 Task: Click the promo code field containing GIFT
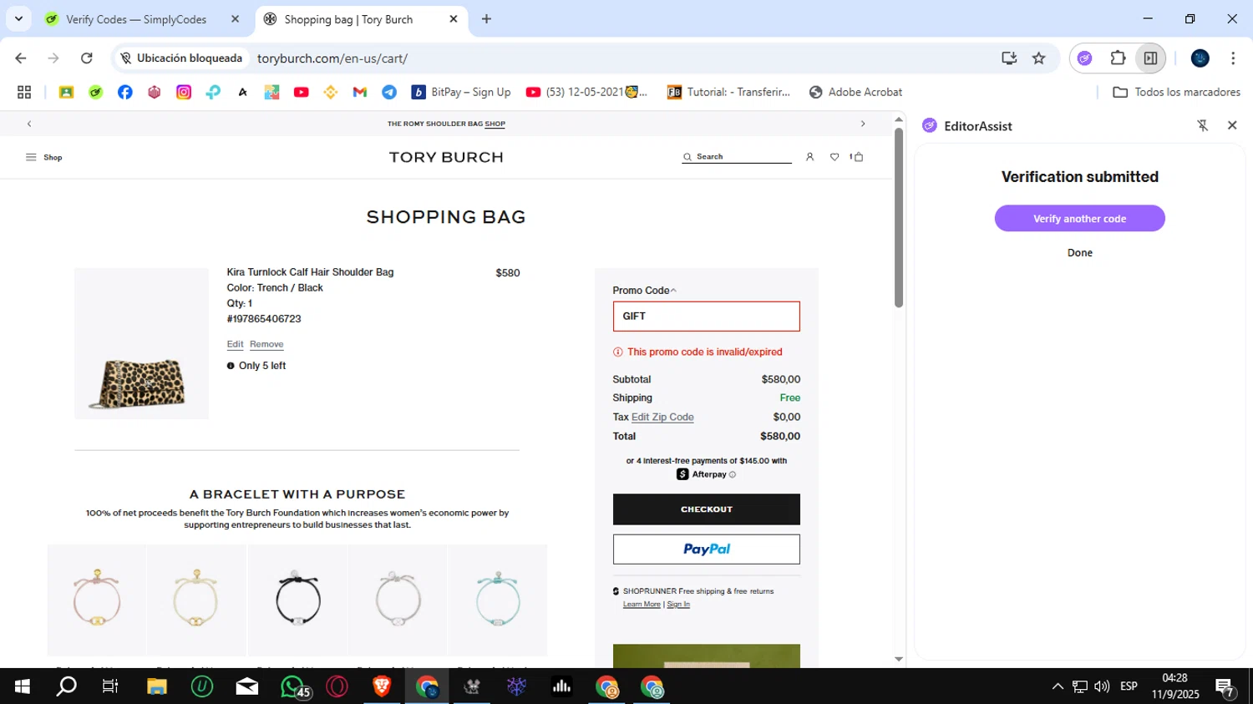click(706, 317)
